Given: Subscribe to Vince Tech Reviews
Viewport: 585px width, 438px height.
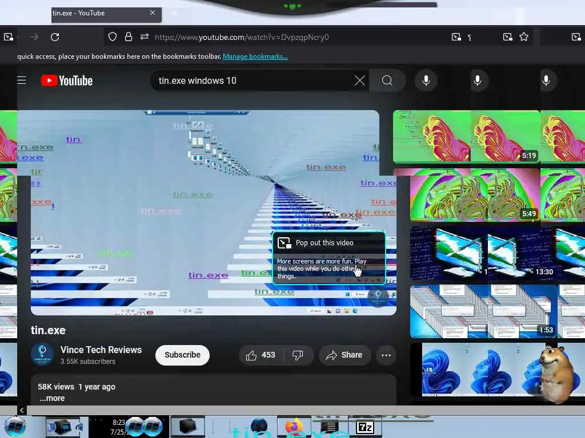Looking at the screenshot, I should (x=182, y=355).
